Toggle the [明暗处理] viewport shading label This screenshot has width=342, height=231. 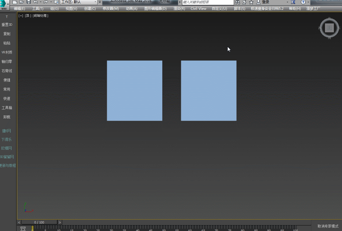point(41,16)
